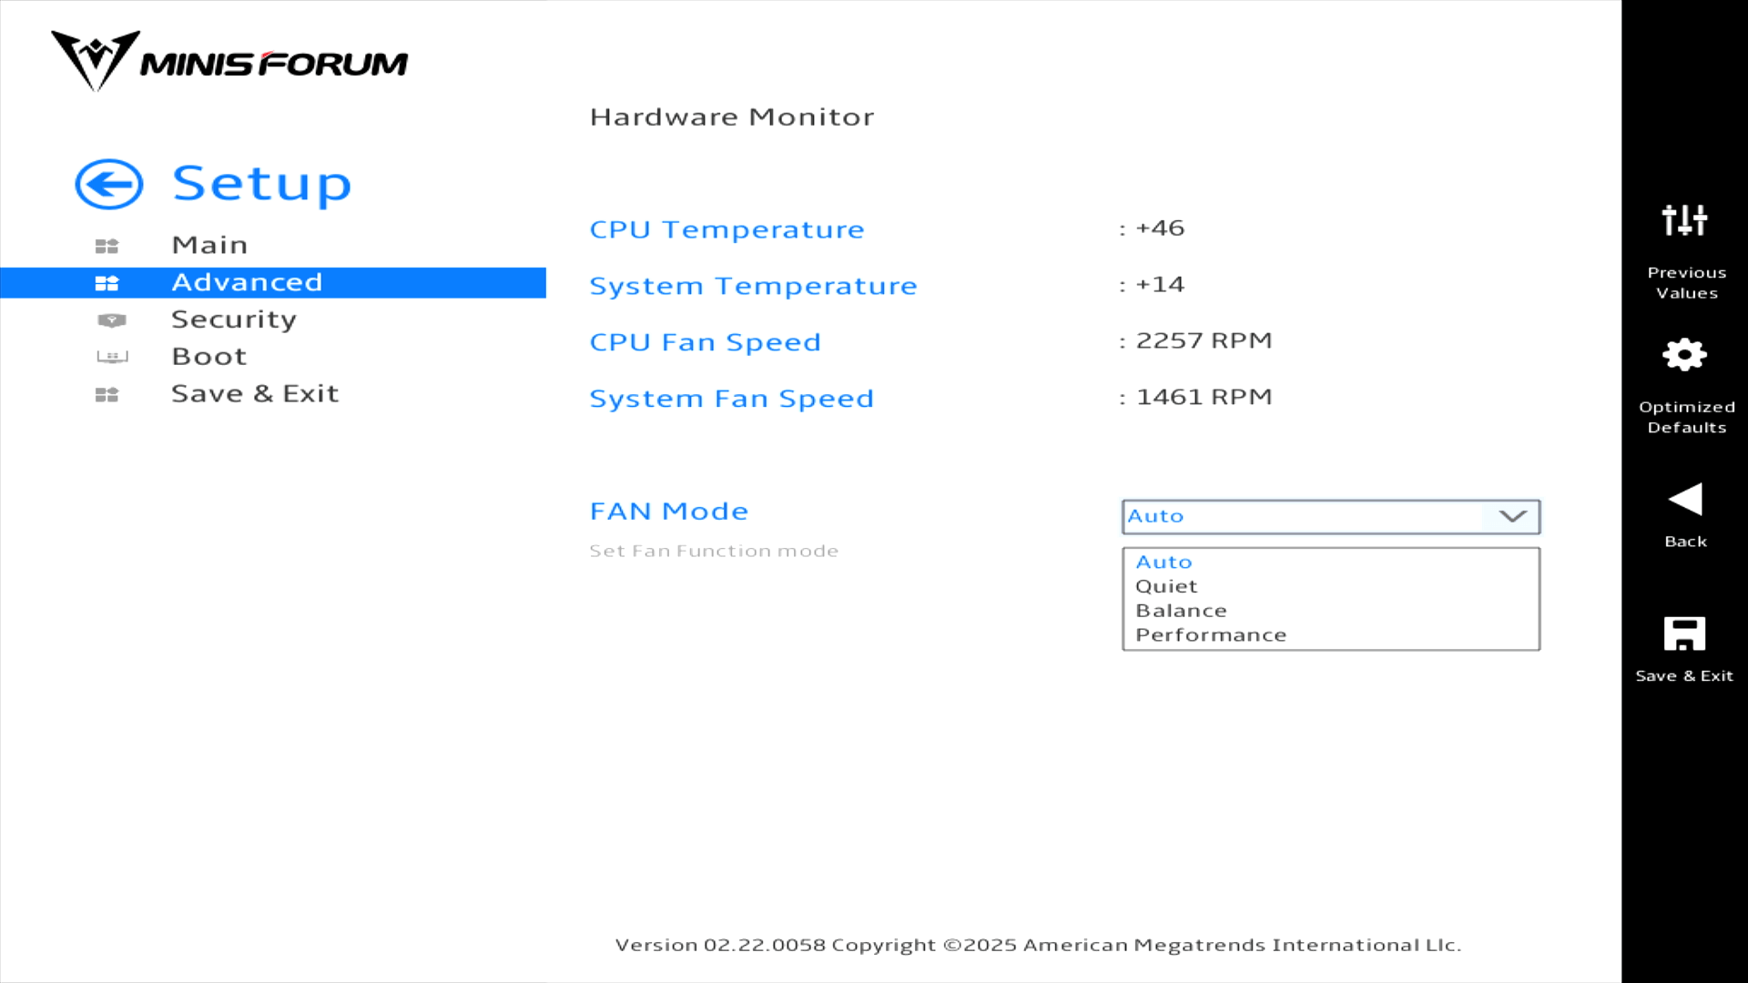This screenshot has width=1748, height=983.
Task: Open the Main setup menu
Action: coord(209,245)
